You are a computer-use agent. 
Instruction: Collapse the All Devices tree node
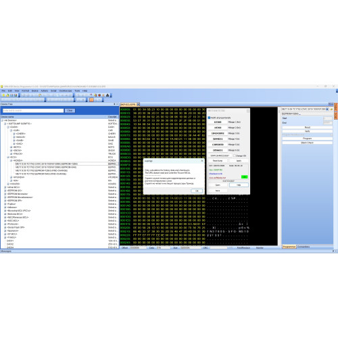click(2, 120)
